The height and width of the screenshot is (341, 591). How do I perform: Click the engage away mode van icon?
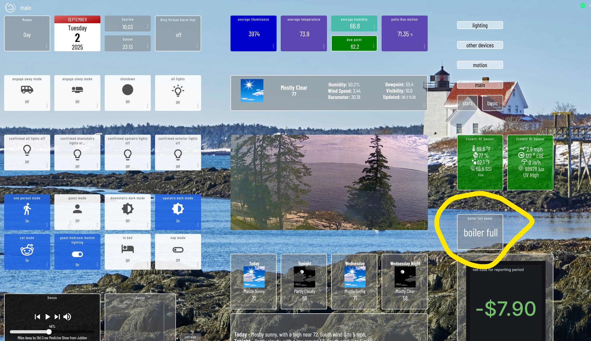[27, 90]
